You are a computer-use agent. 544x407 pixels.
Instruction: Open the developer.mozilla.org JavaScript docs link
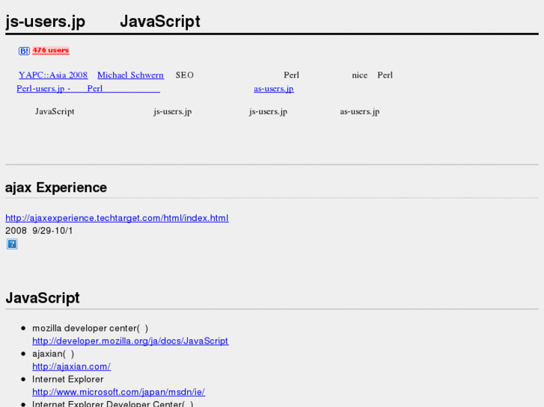pos(130,341)
